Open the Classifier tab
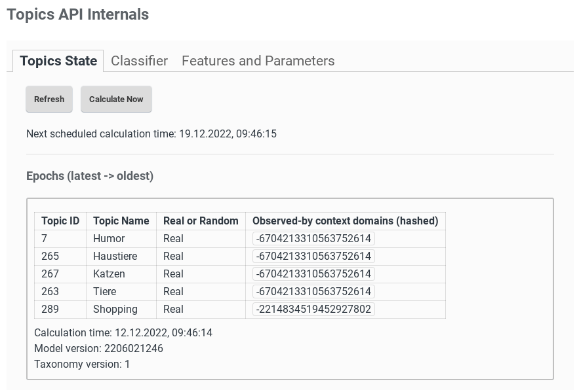Image resolution: width=579 pixels, height=390 pixels. click(x=139, y=61)
